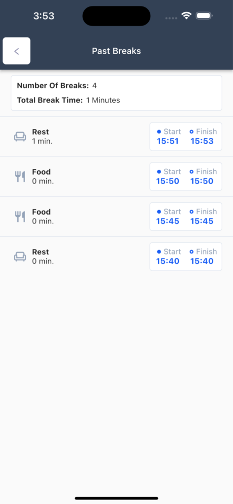The image size is (233, 504).
Task: Go back using the chevron button
Action: point(16,51)
